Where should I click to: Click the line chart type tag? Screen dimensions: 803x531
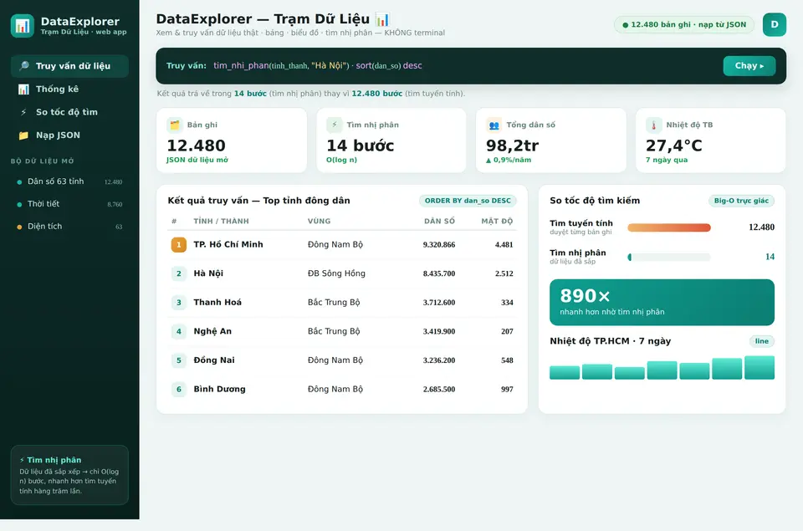761,341
